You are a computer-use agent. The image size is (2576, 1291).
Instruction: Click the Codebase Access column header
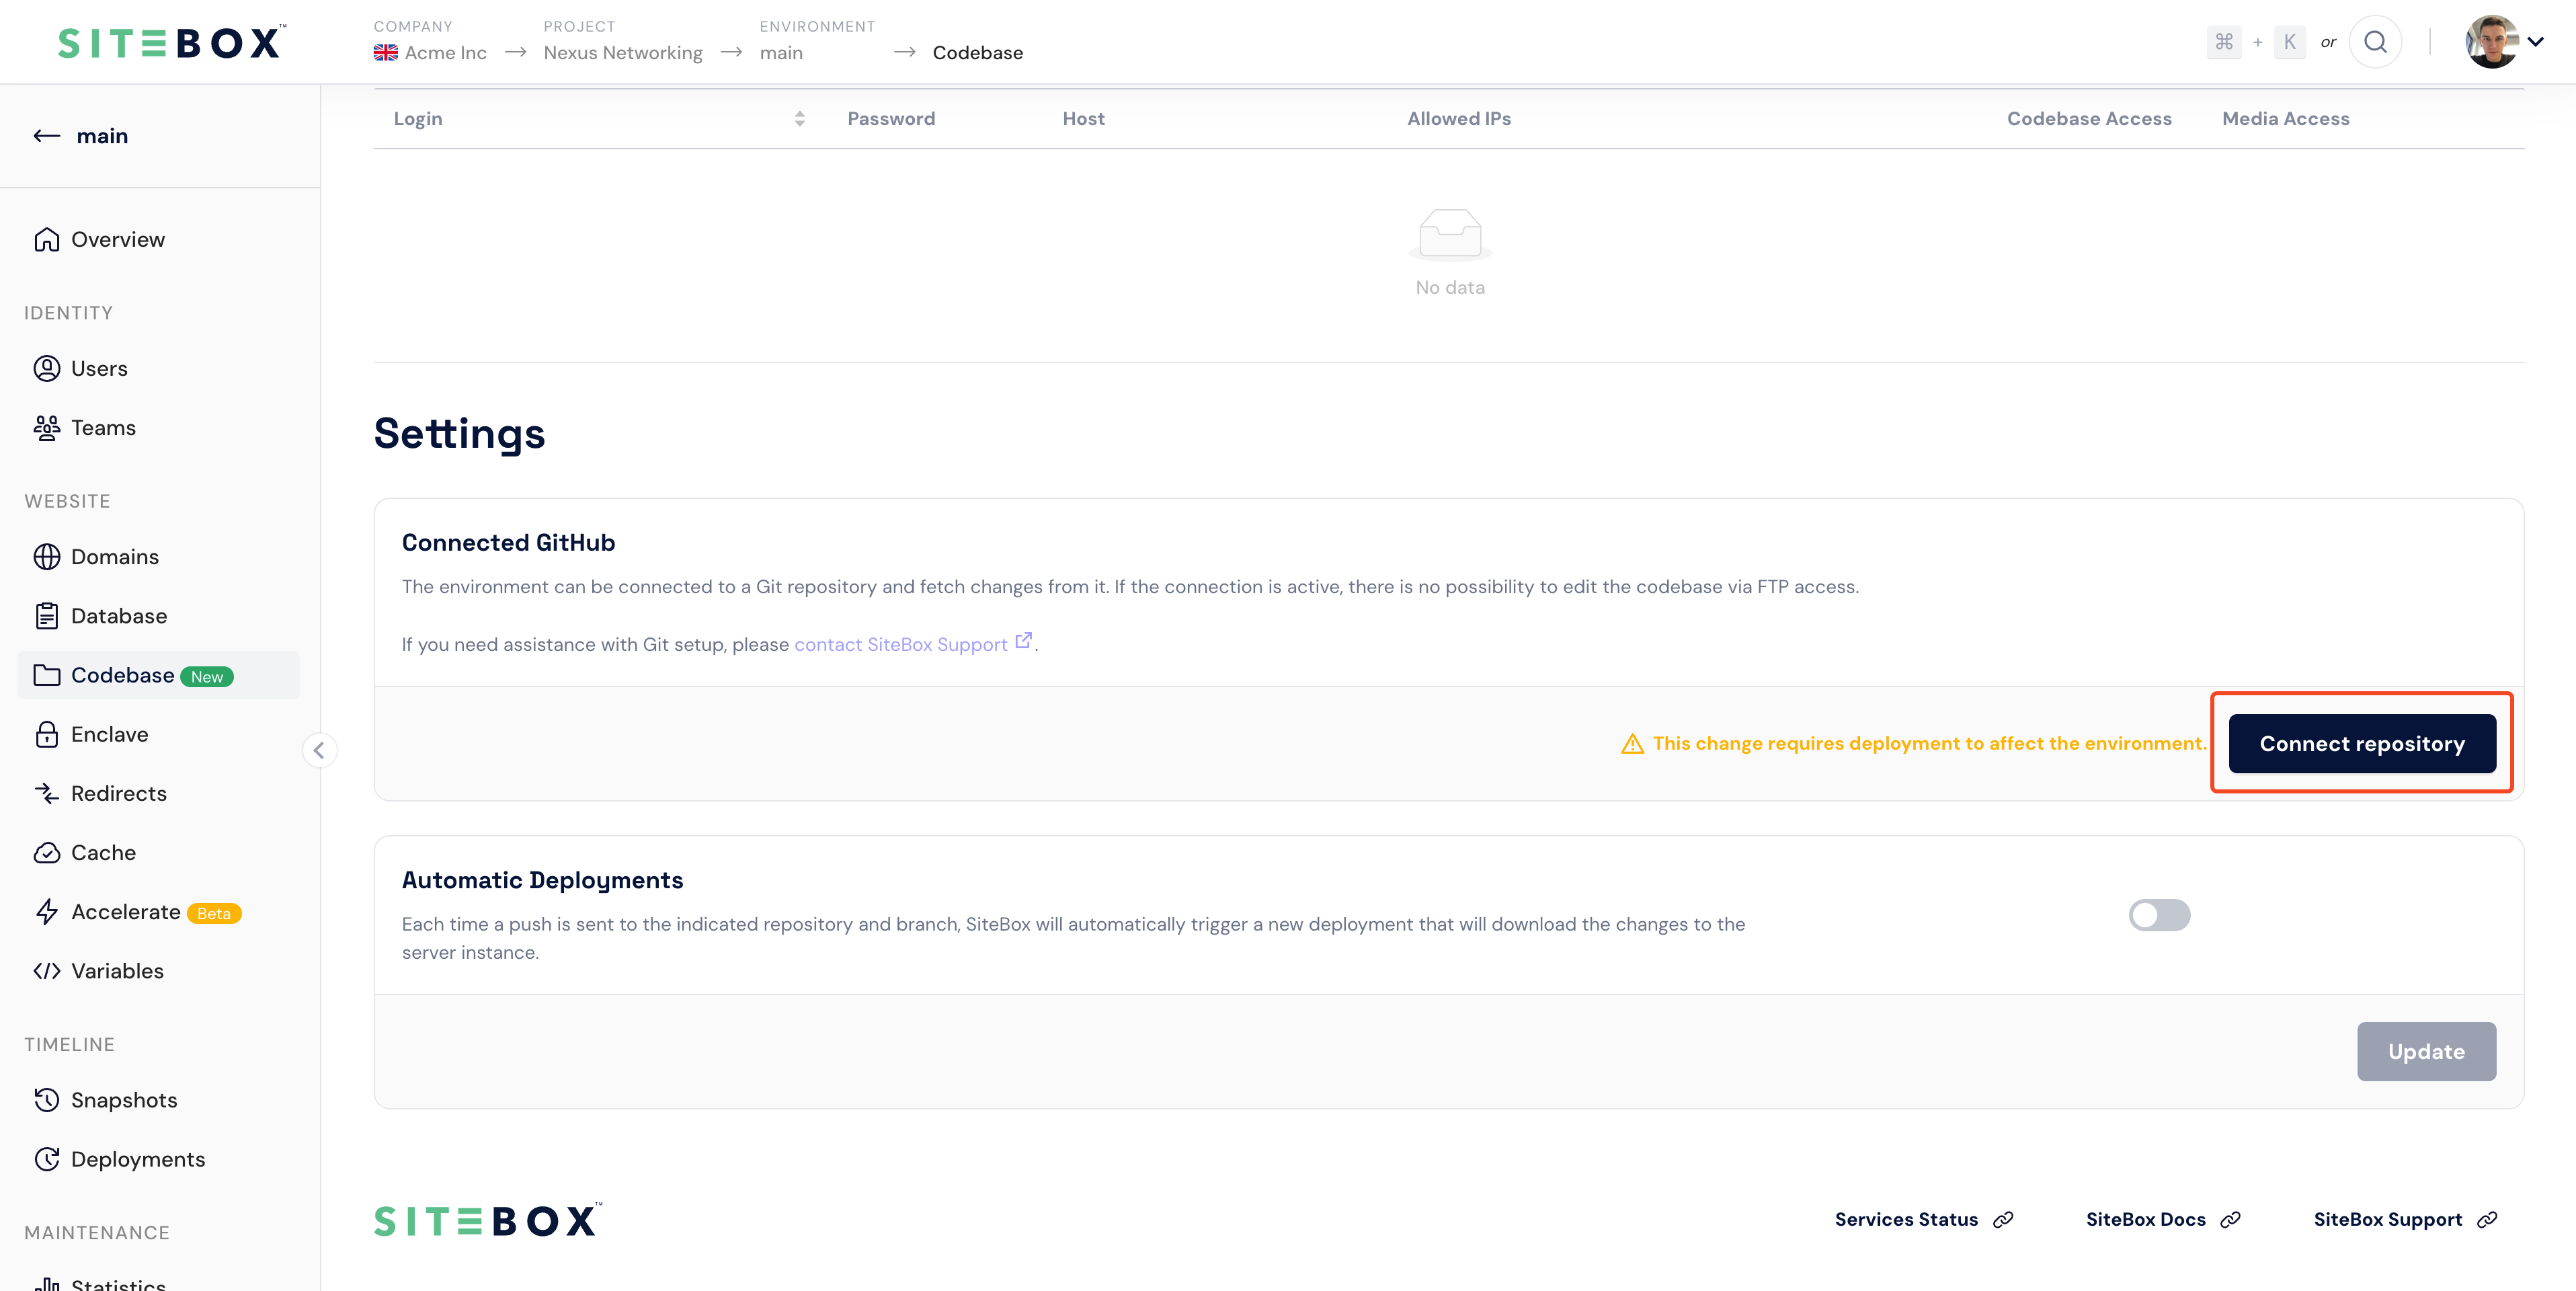(x=2089, y=119)
